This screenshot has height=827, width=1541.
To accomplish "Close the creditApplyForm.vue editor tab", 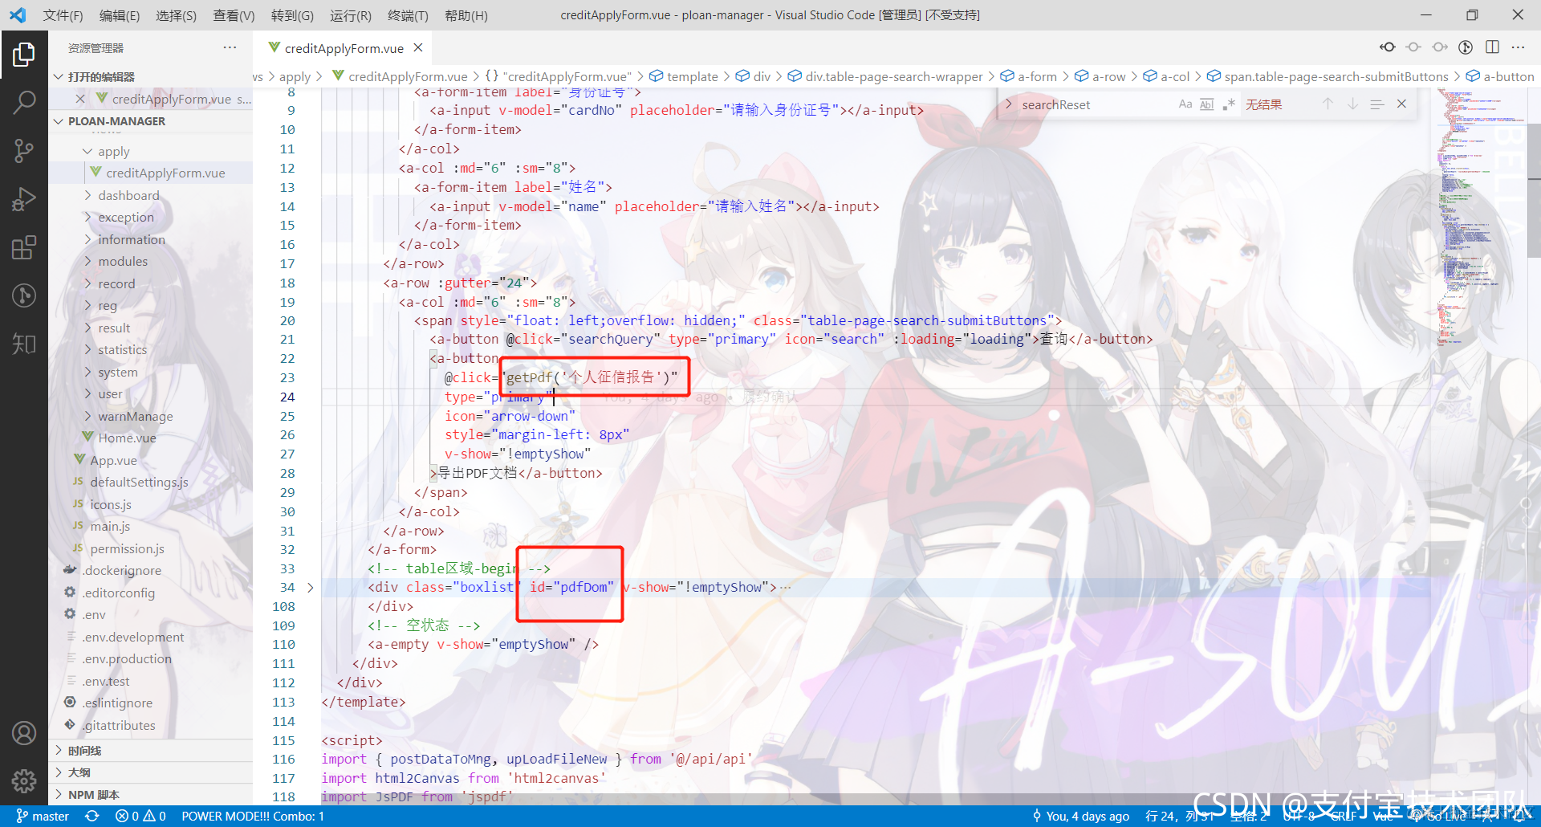I will point(418,48).
